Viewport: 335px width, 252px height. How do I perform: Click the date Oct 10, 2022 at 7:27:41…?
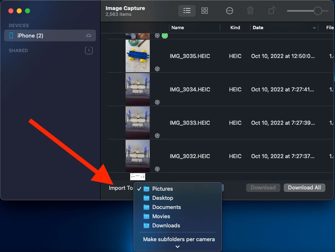pos(282,89)
